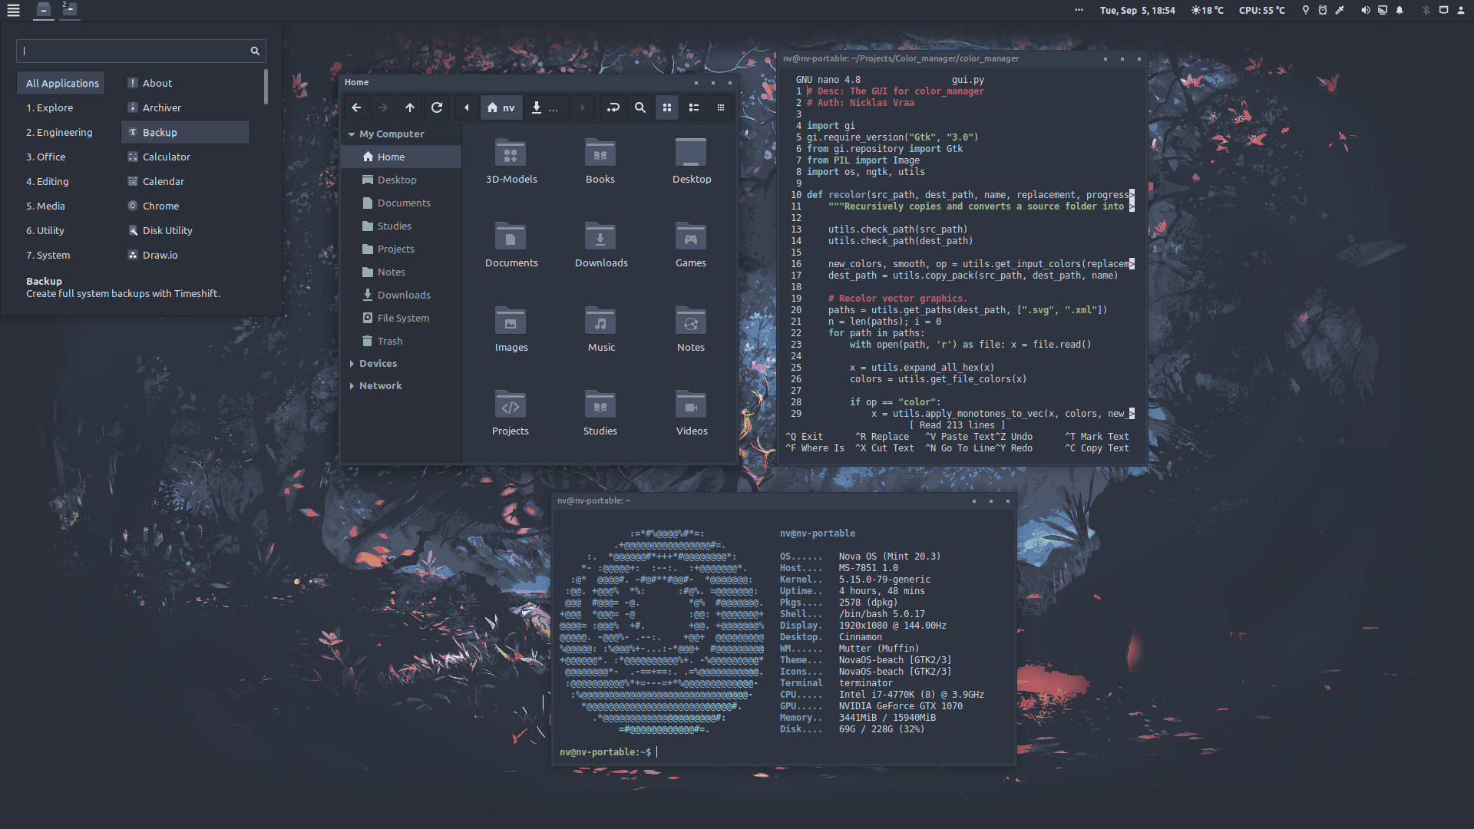Open the notifications bell icon

tap(1400, 10)
